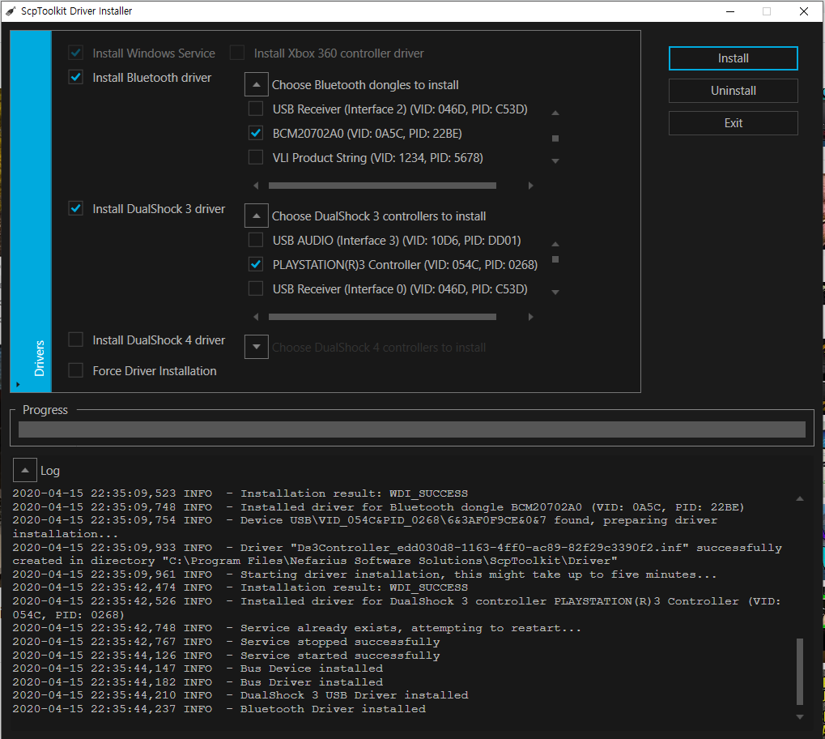Collapse the Log panel
The width and height of the screenshot is (825, 739).
[x=25, y=470]
